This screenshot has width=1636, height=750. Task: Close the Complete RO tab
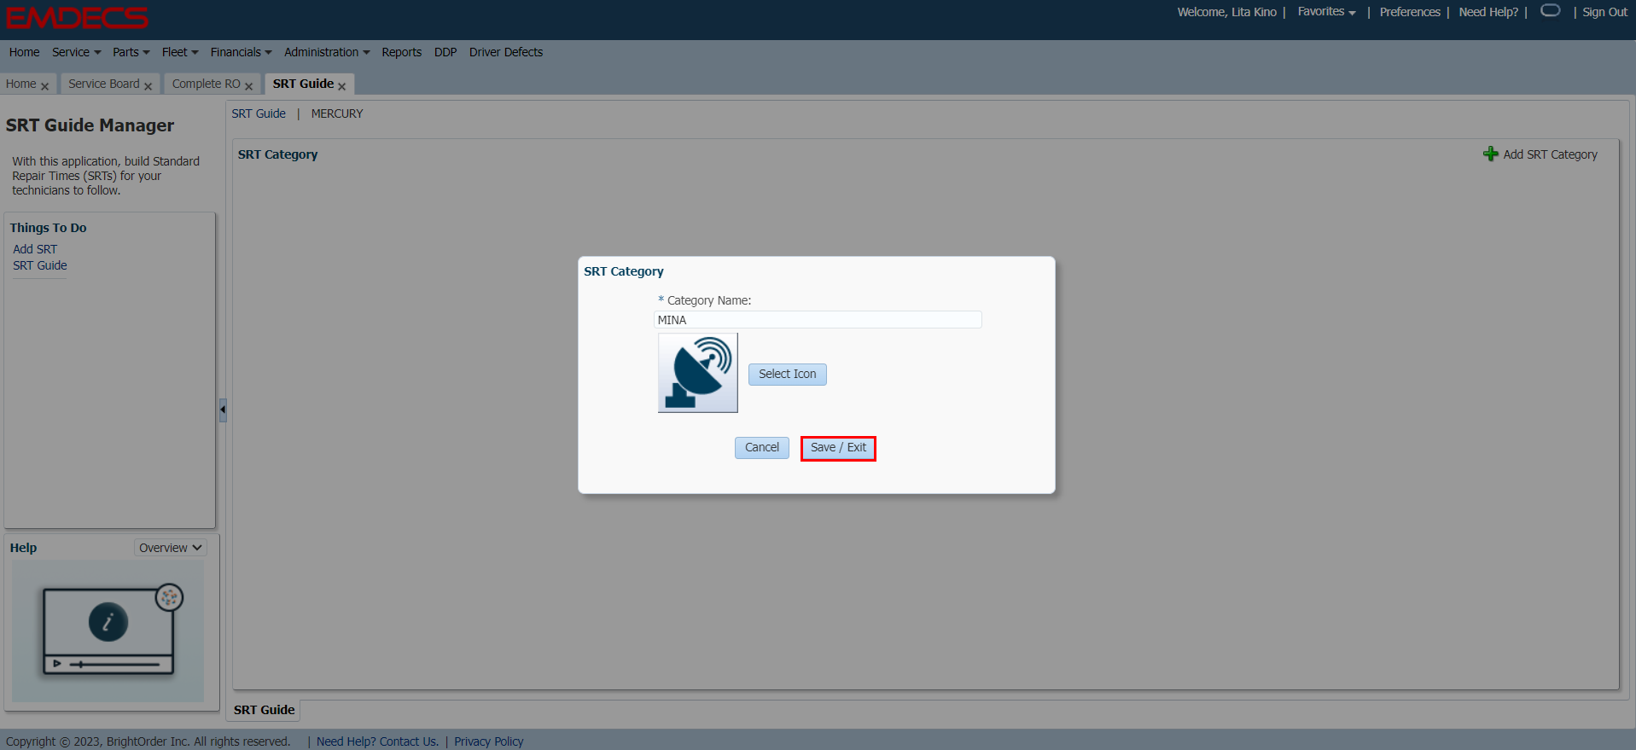[x=249, y=86]
